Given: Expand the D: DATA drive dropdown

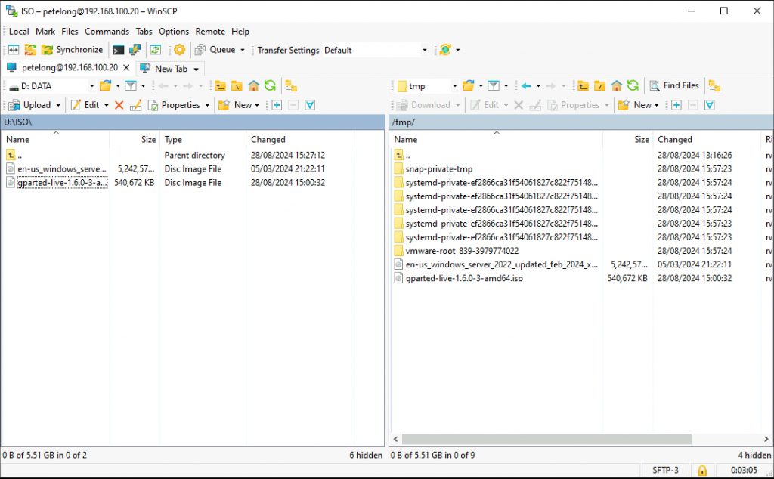Looking at the screenshot, I should (x=91, y=86).
